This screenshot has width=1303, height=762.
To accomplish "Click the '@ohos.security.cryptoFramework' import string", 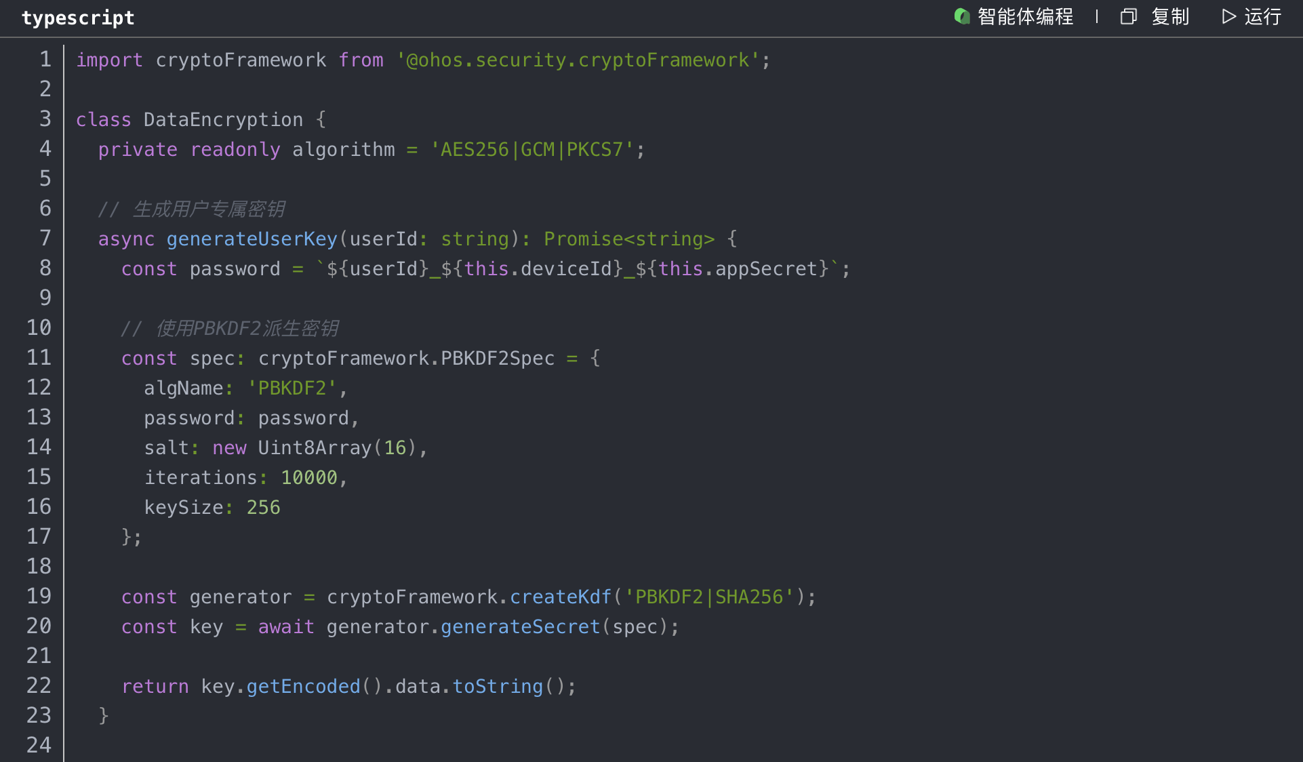I will (578, 60).
